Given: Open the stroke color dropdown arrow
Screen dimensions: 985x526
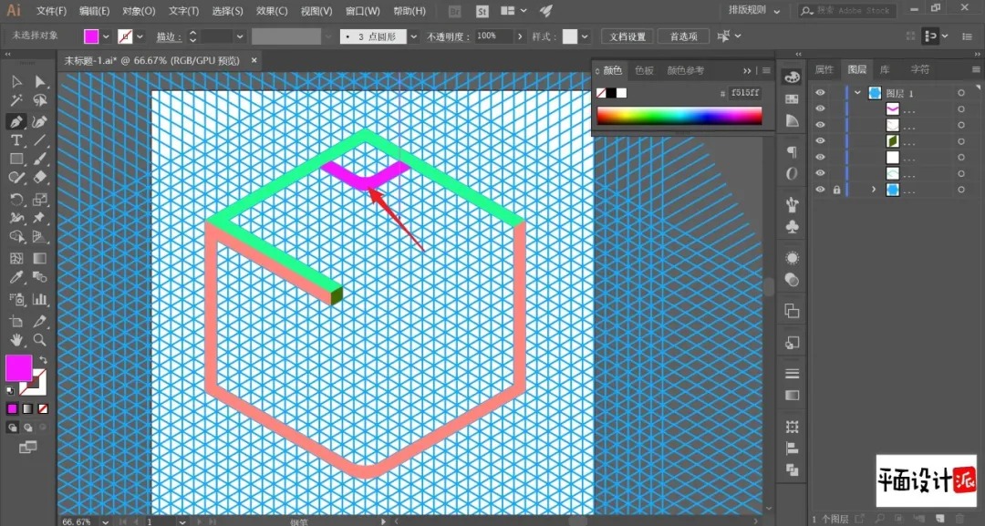Looking at the screenshot, I should click(140, 37).
